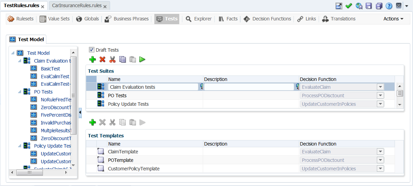This screenshot has height=186, width=413.
Task: Open the Value Sets tab
Action: (55, 19)
